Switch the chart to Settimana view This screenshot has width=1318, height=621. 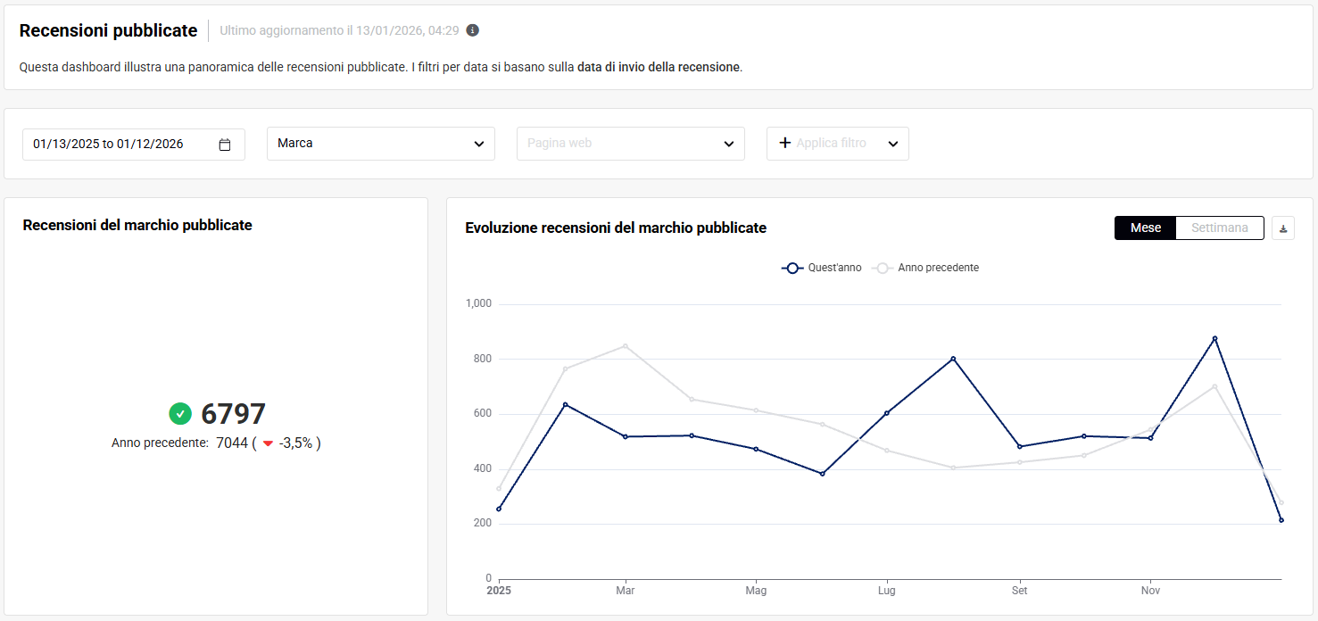(x=1219, y=228)
